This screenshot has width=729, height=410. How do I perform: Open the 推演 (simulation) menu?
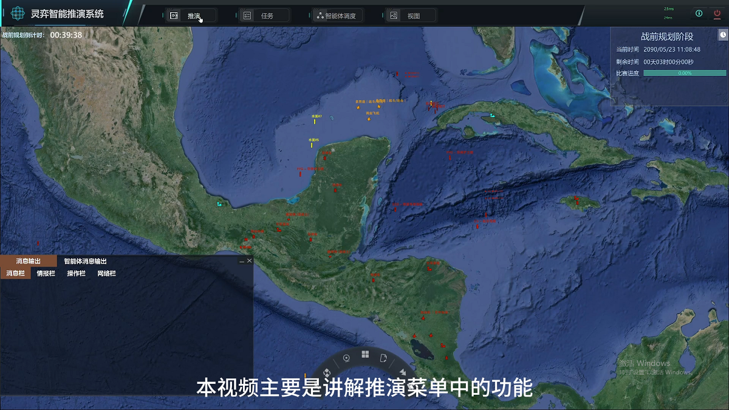click(191, 16)
